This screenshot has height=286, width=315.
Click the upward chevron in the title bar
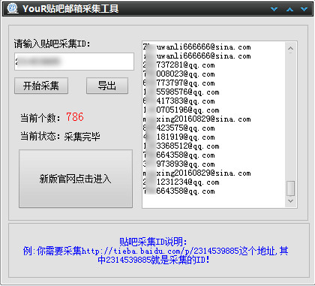click(289, 9)
